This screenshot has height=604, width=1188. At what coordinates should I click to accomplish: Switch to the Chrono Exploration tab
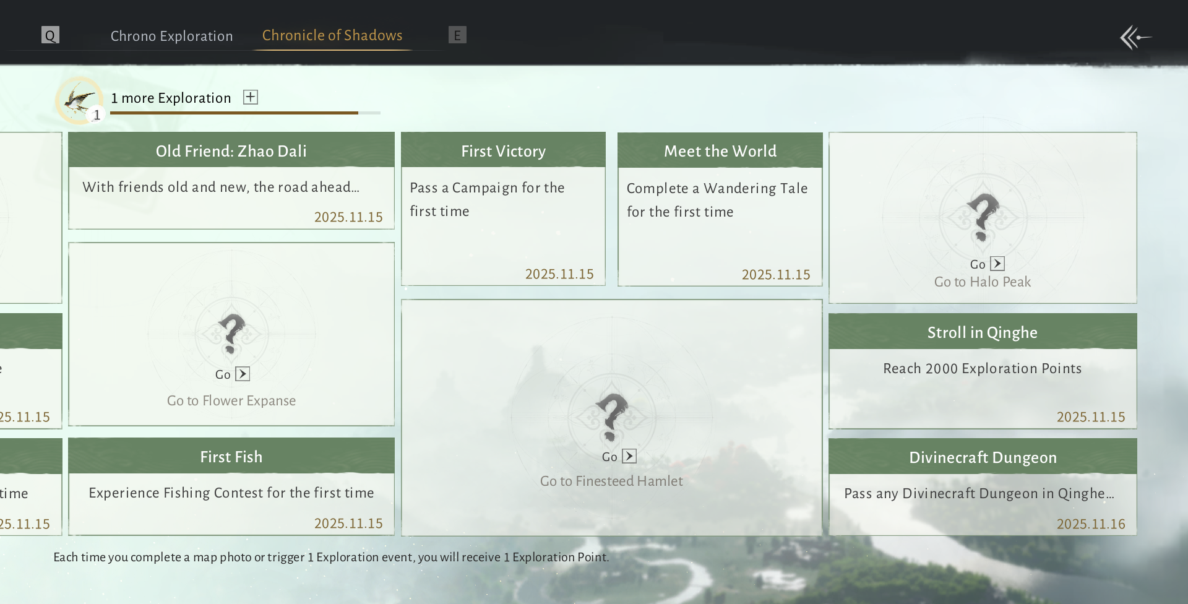[172, 36]
